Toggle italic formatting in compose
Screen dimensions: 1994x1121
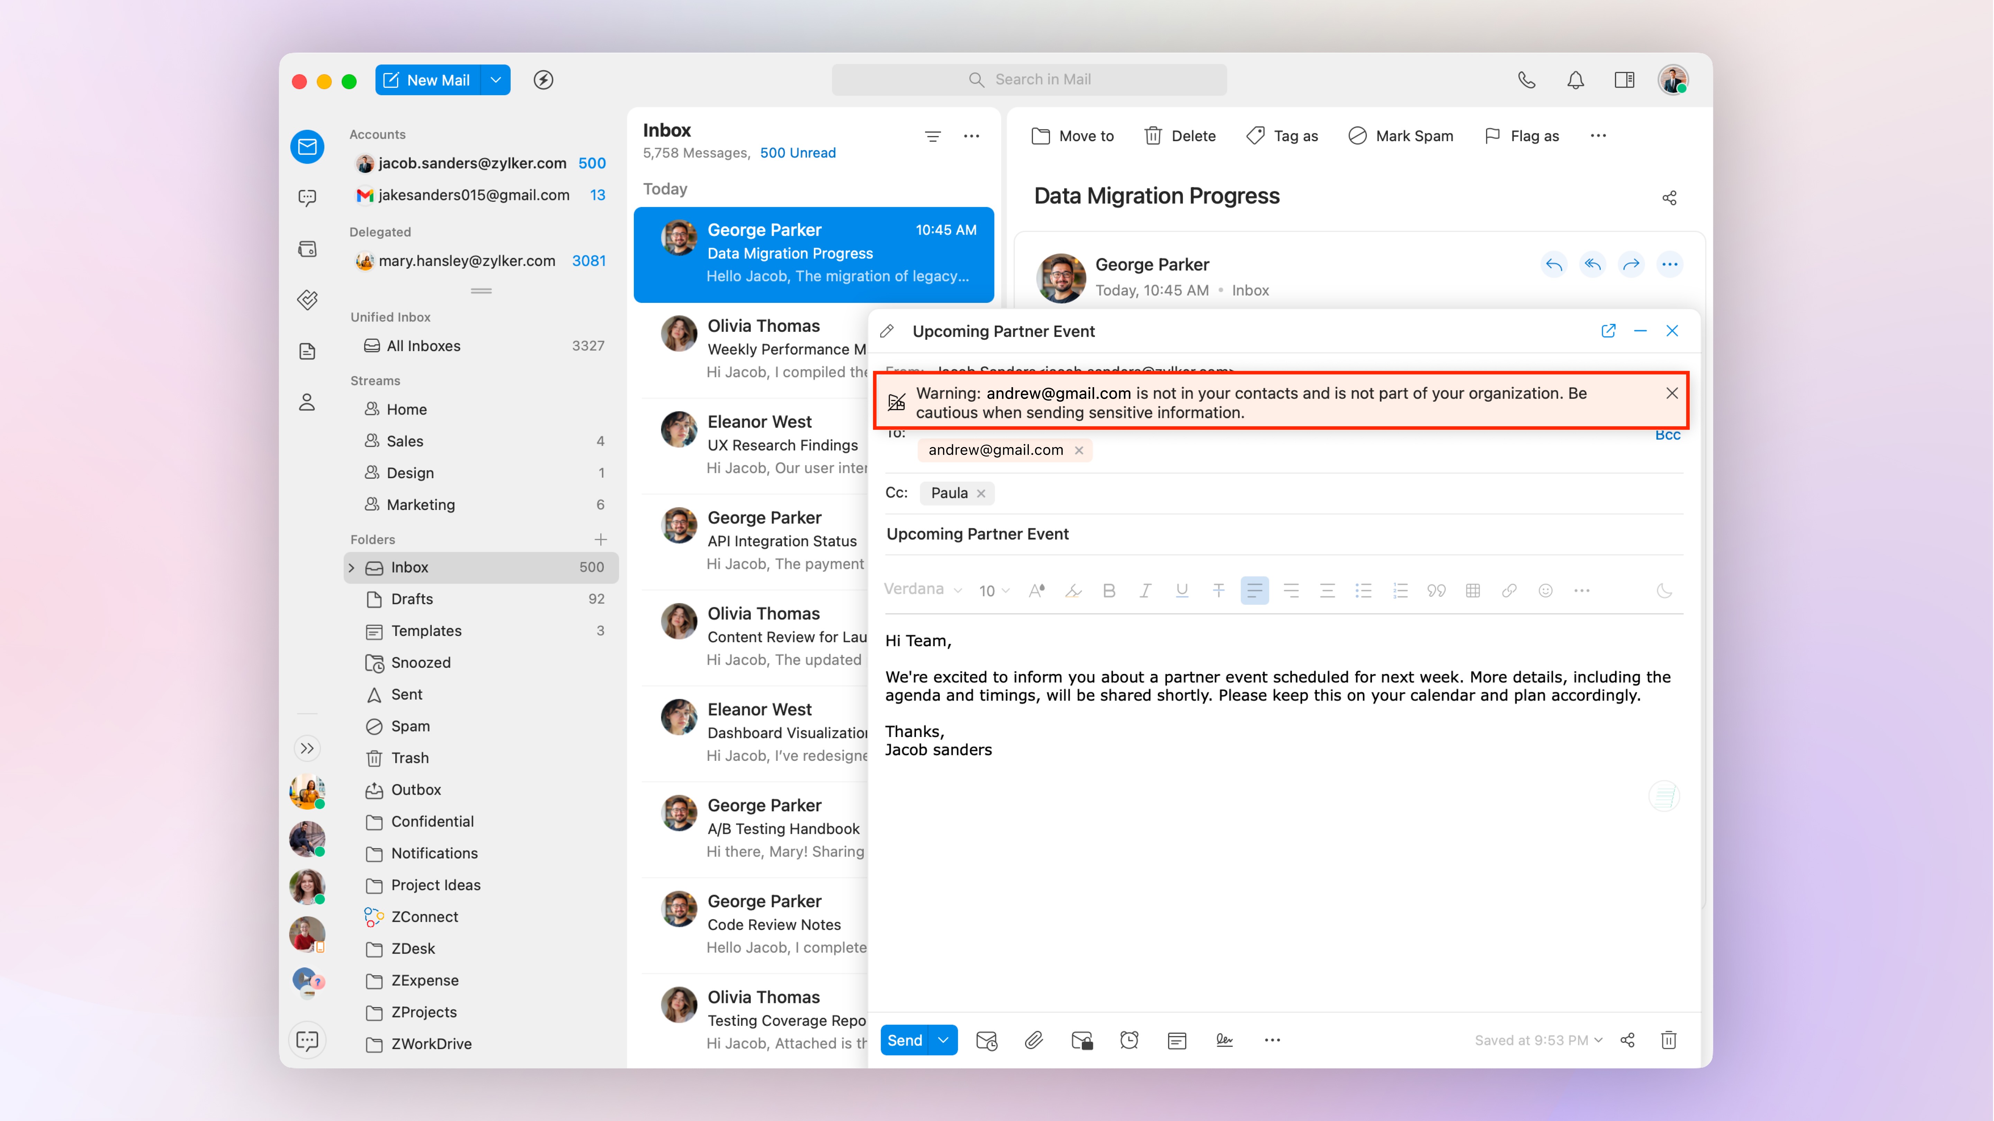[x=1145, y=591]
